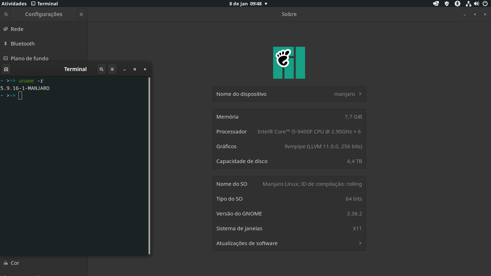Open the Terminal app menu in top bar
Screen dimensions: 491x276
point(45,4)
